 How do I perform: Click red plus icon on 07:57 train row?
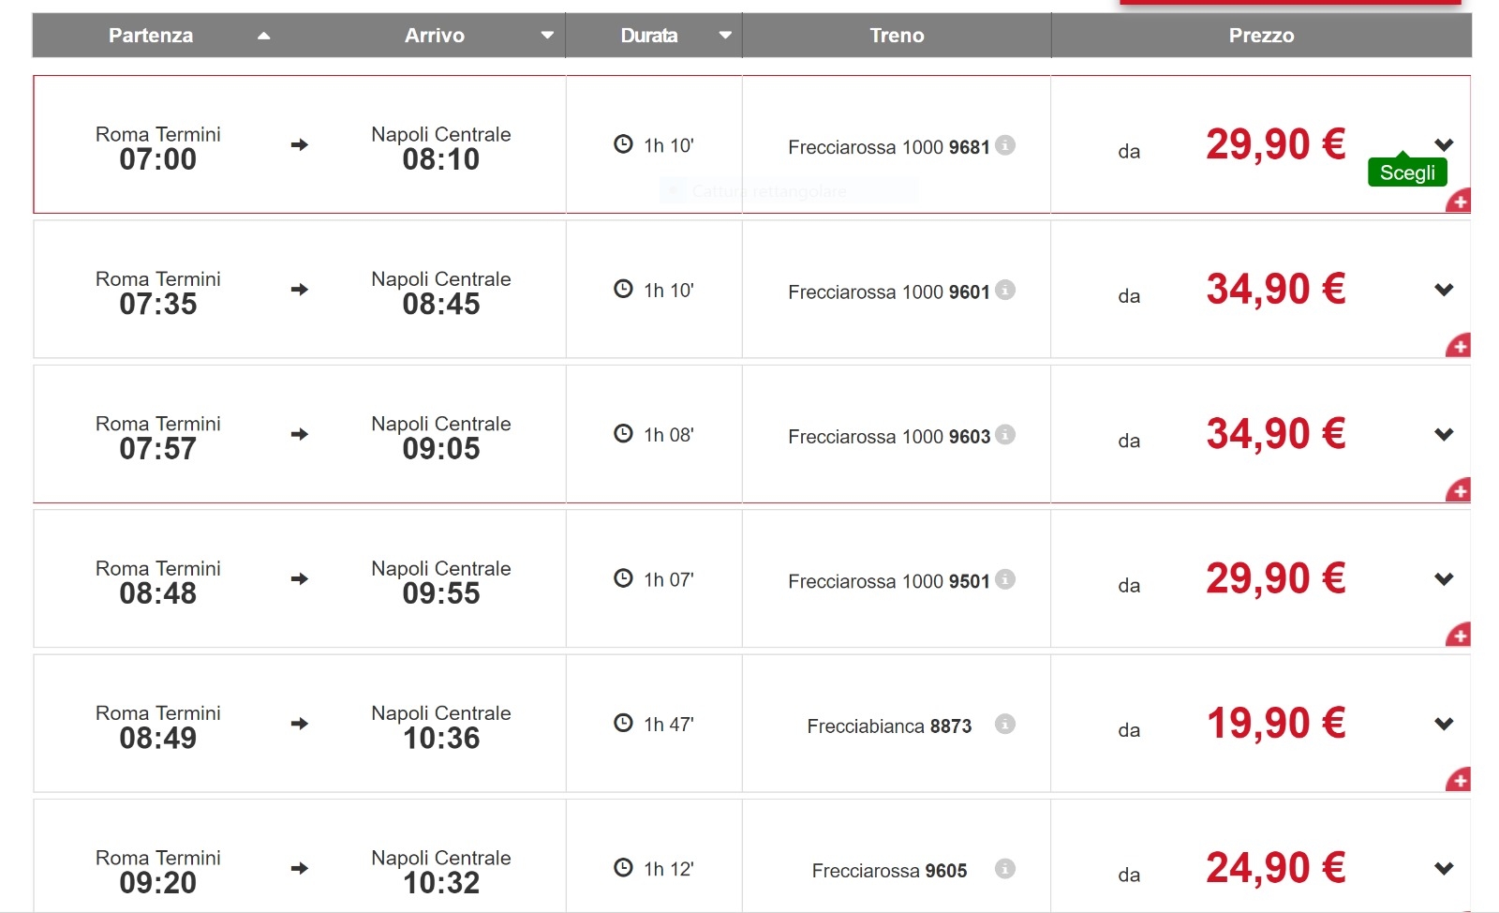point(1459,490)
